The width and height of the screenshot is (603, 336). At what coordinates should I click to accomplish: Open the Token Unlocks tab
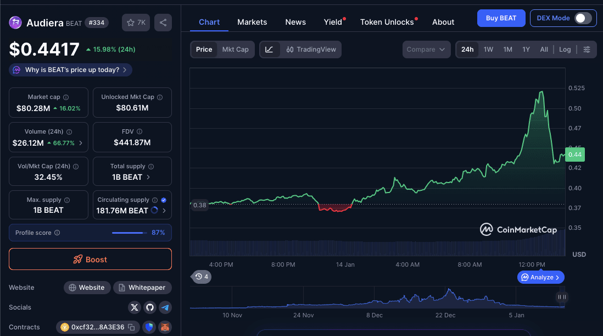click(387, 22)
